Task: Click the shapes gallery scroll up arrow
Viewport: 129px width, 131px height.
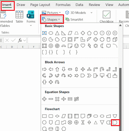Action: [120, 25]
